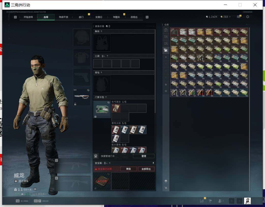
Task: Click the empty backpack slot
Action: pos(102,84)
